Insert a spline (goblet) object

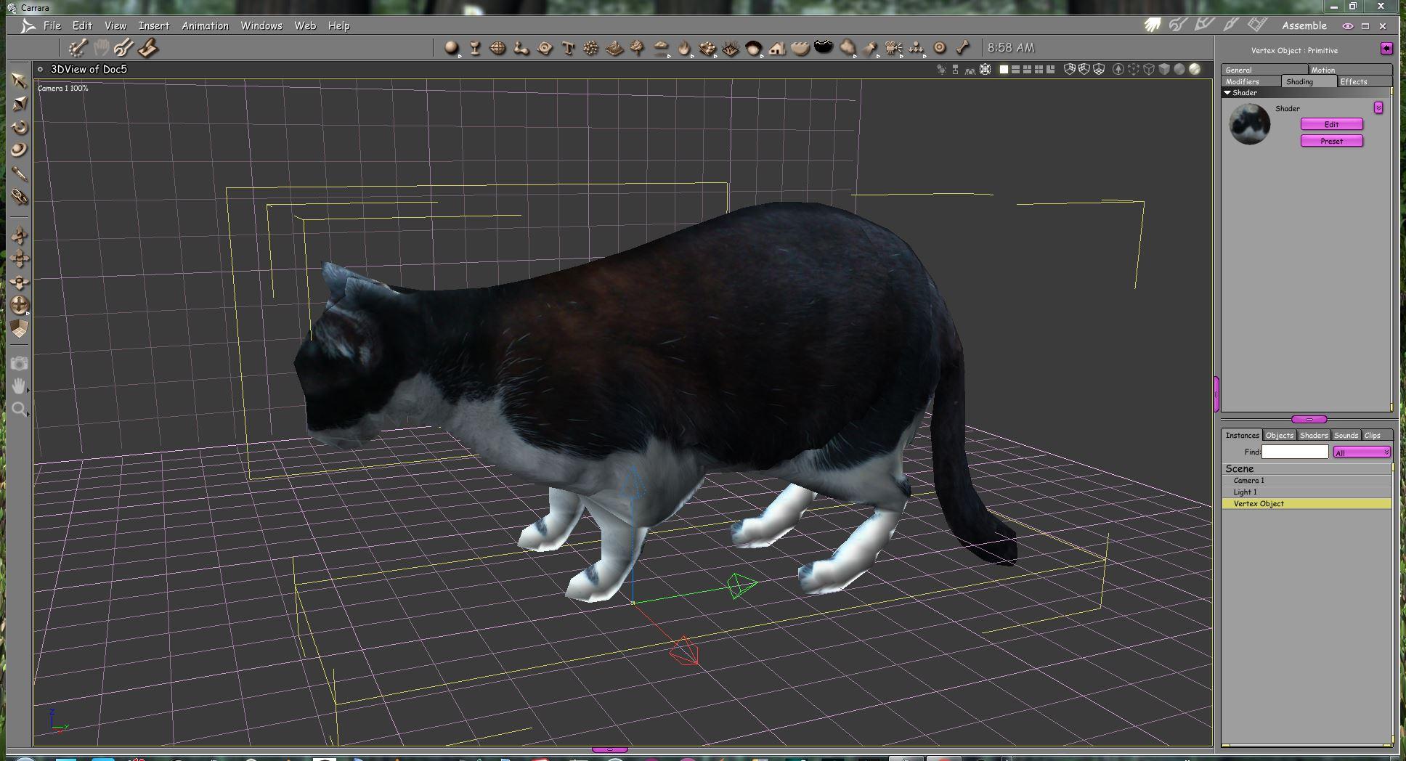(x=475, y=48)
